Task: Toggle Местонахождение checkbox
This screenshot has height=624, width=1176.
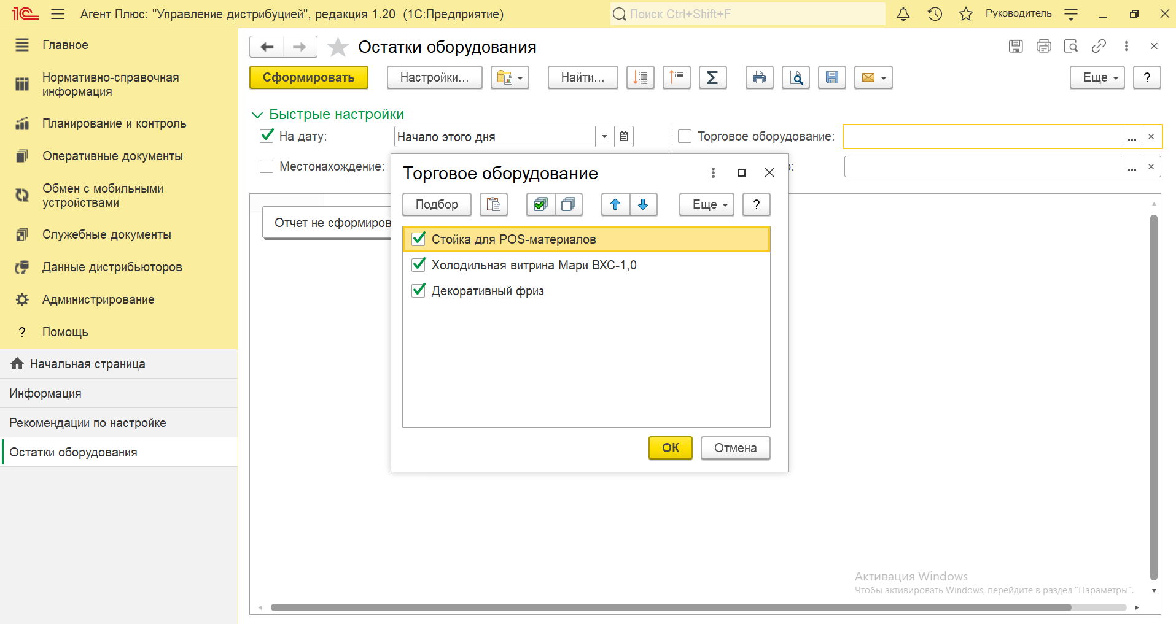Action: click(x=267, y=166)
